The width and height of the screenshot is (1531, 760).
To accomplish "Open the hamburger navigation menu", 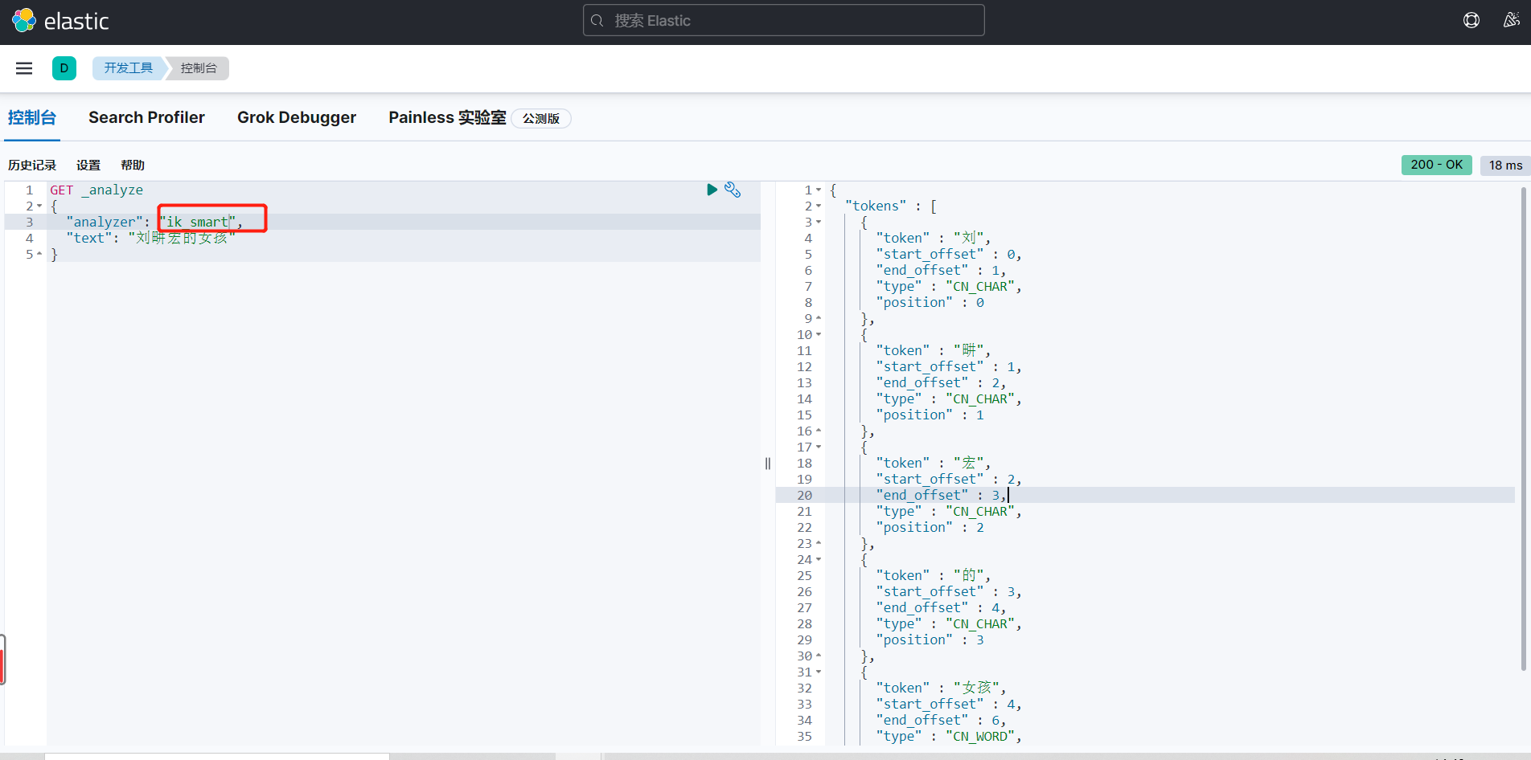I will pyautogui.click(x=24, y=68).
